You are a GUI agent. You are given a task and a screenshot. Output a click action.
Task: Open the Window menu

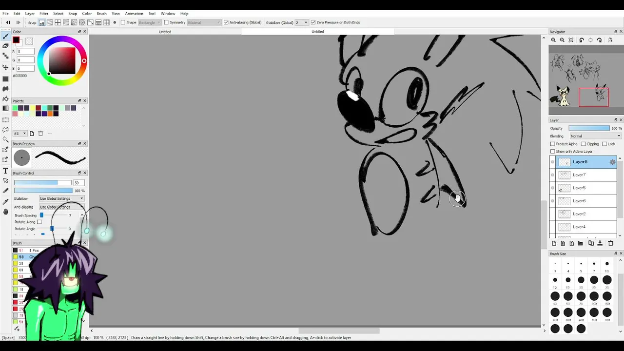tap(168, 14)
